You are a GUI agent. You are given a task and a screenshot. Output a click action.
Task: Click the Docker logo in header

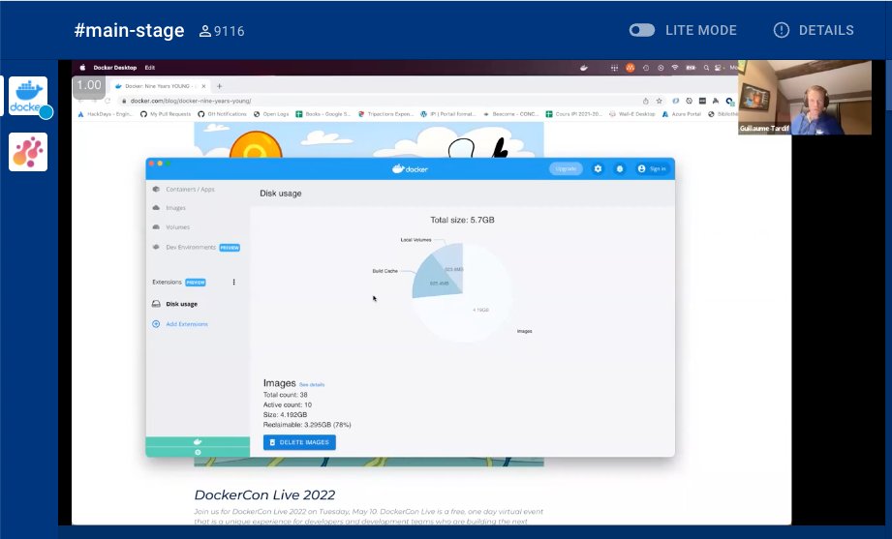pos(410,169)
